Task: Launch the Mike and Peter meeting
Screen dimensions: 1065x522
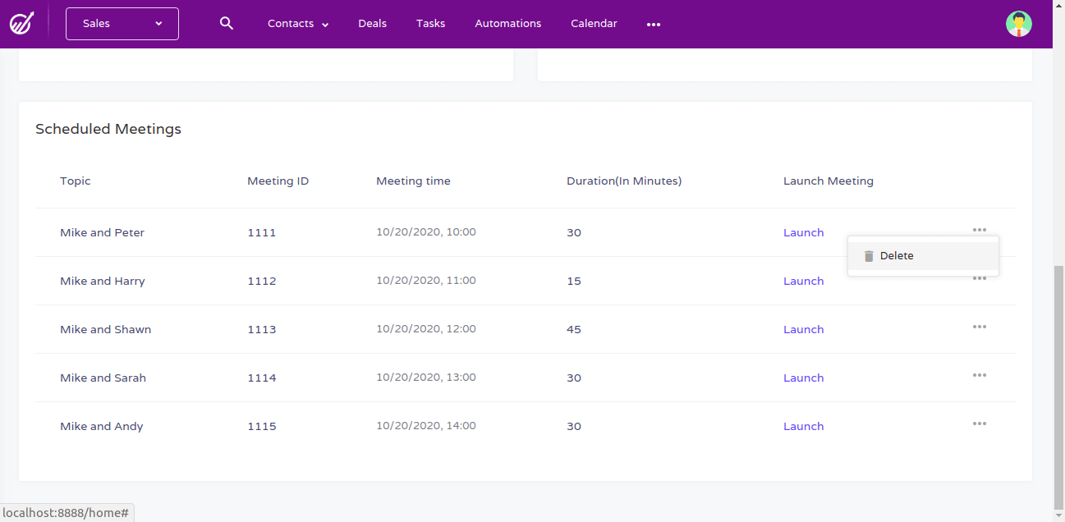Action: (803, 232)
